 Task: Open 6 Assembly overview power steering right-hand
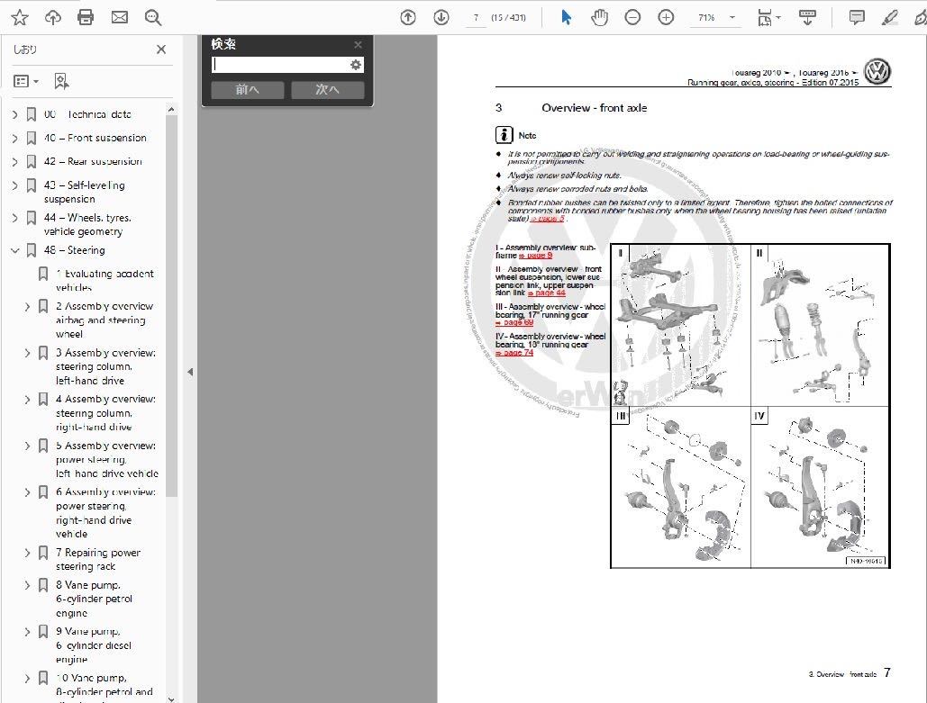(x=105, y=513)
